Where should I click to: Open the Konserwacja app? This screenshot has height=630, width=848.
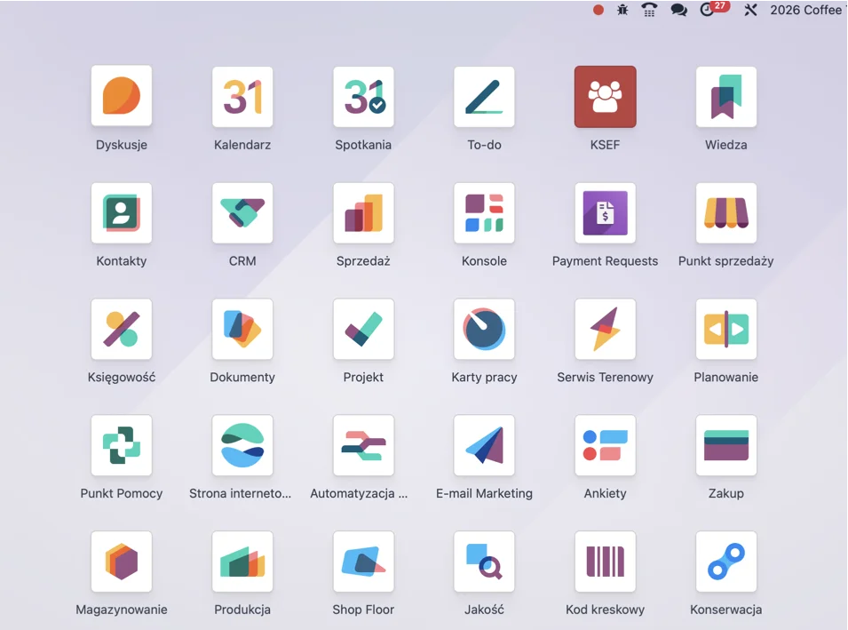pyautogui.click(x=725, y=562)
